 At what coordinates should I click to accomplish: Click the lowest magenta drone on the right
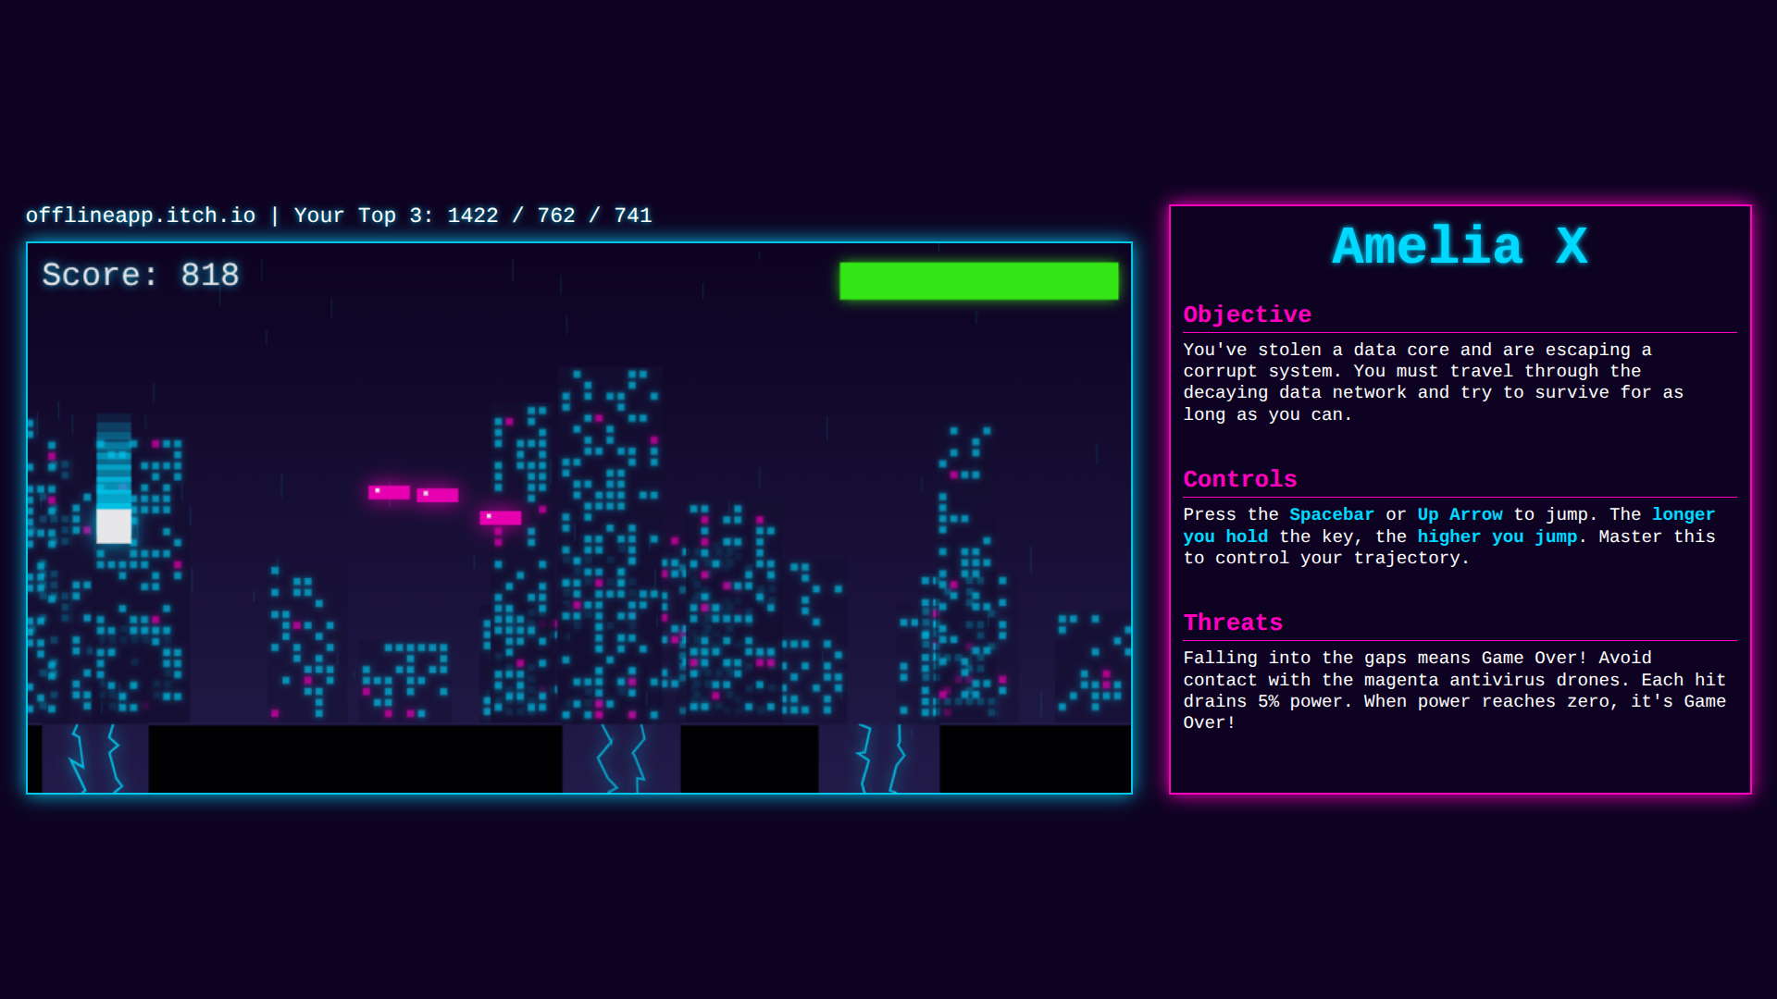501,517
